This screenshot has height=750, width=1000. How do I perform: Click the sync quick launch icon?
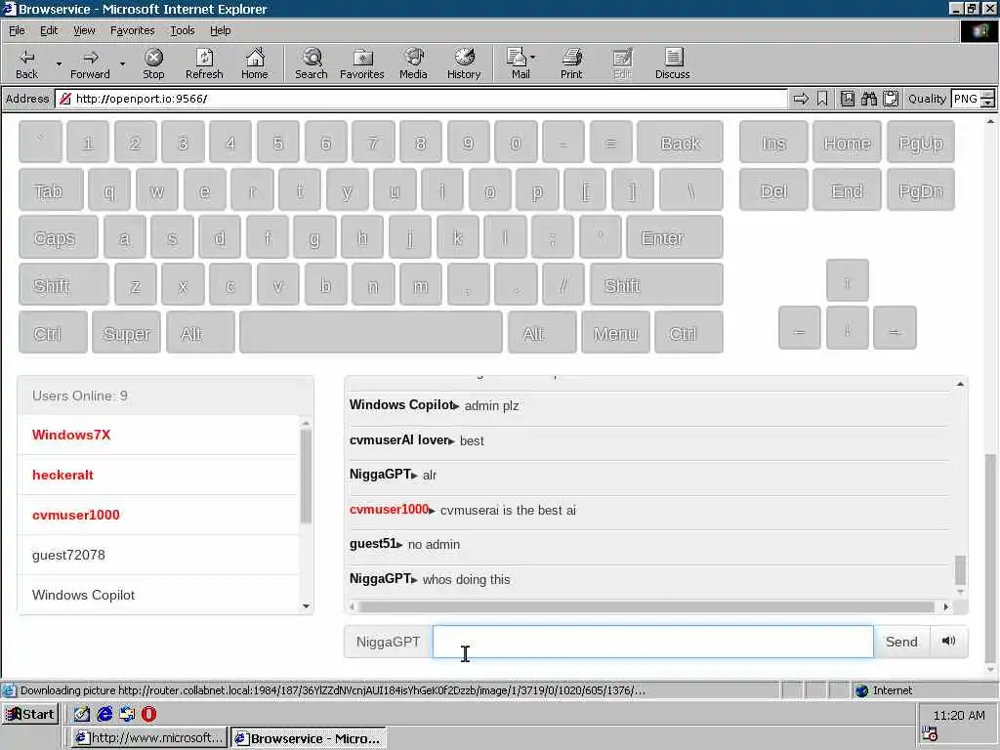pyautogui.click(x=127, y=714)
